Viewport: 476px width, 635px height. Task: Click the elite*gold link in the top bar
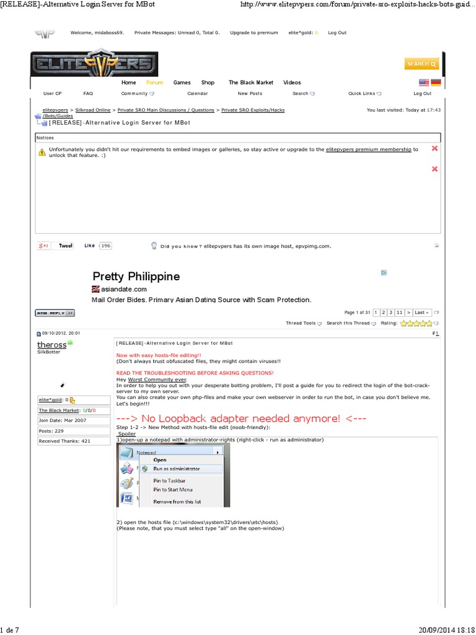click(301, 33)
